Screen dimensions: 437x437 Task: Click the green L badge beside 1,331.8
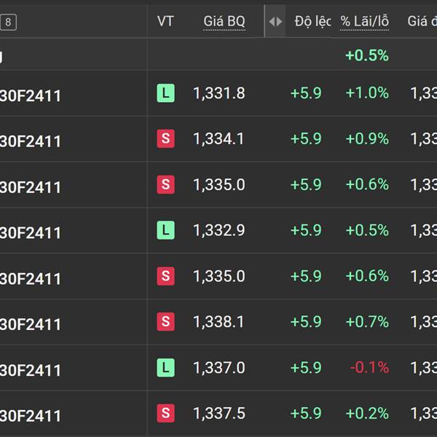165,92
